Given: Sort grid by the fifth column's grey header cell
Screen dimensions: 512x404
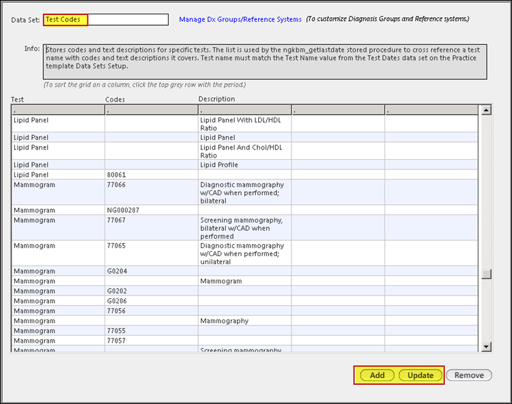Looking at the screenshot, I should [431, 111].
